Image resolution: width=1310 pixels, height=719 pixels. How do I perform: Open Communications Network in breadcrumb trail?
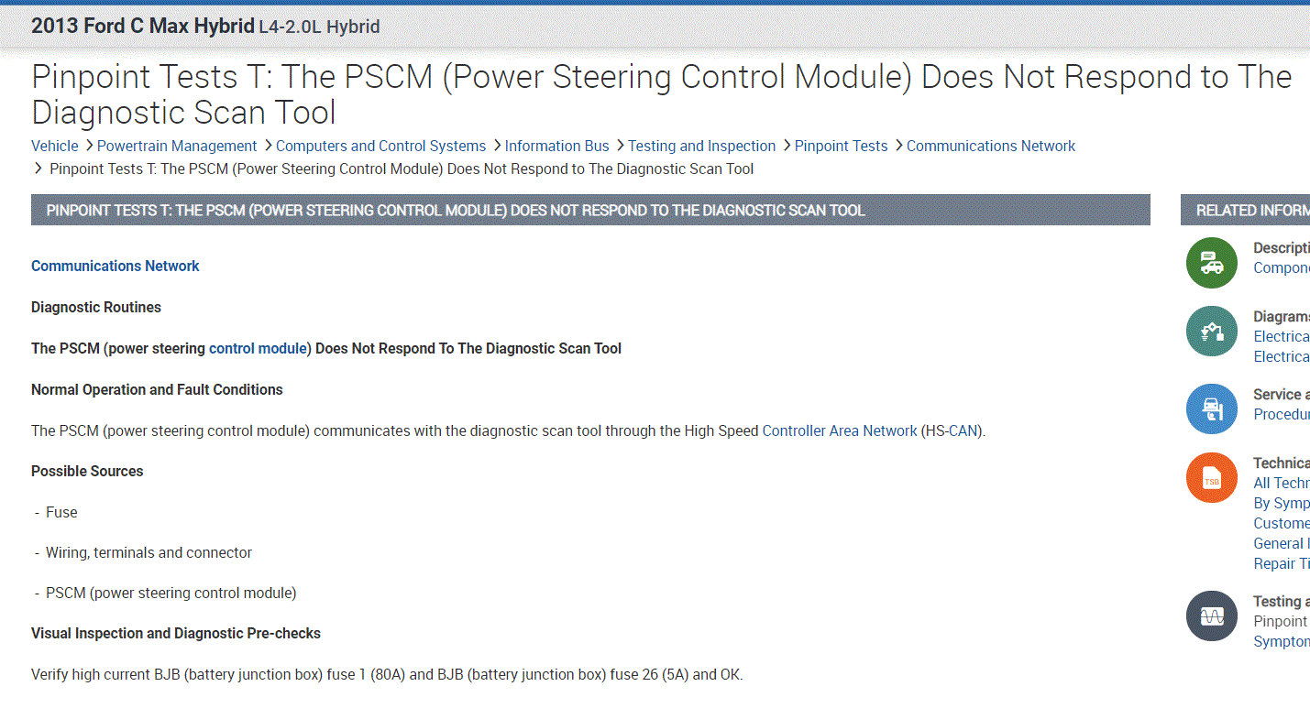(990, 146)
